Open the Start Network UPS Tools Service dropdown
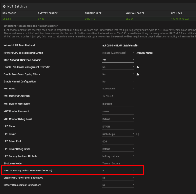 tap(118, 60)
